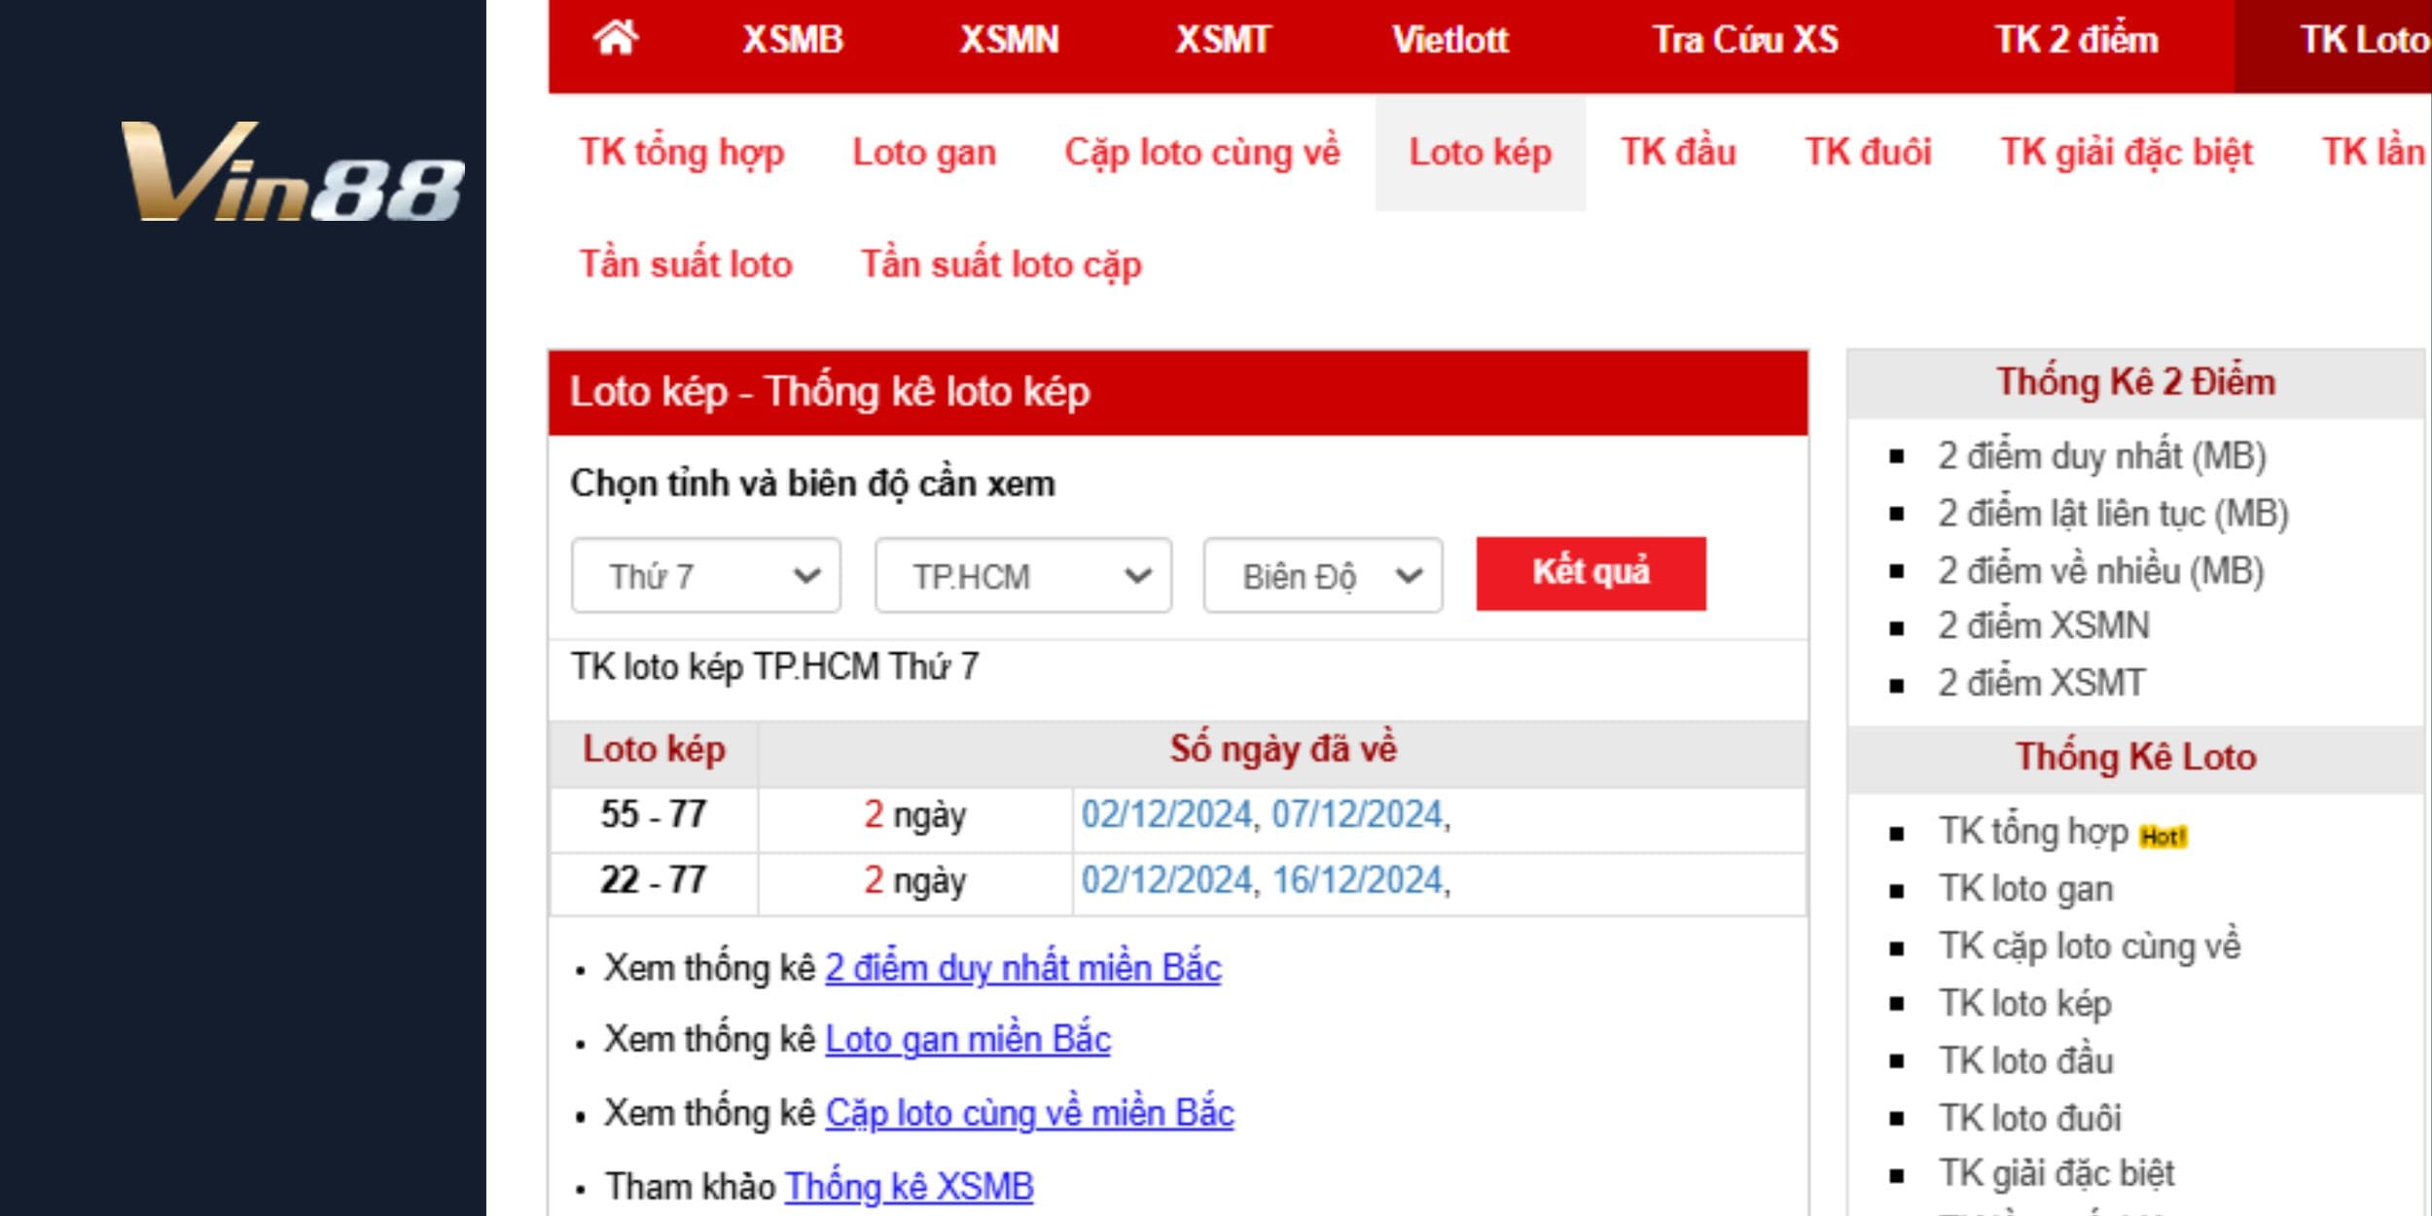Open the XSMN menu item

tap(1009, 40)
